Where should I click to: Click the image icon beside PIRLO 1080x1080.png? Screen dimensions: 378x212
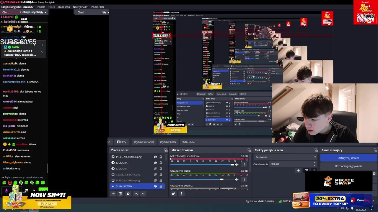[x=113, y=157]
